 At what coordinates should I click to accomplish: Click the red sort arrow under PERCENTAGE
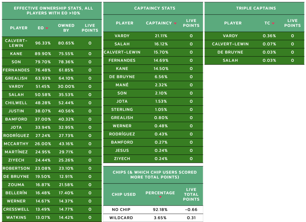[x=160, y=197]
